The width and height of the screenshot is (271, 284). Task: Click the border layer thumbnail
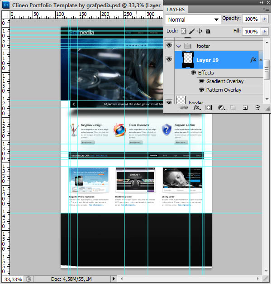[x=181, y=100]
